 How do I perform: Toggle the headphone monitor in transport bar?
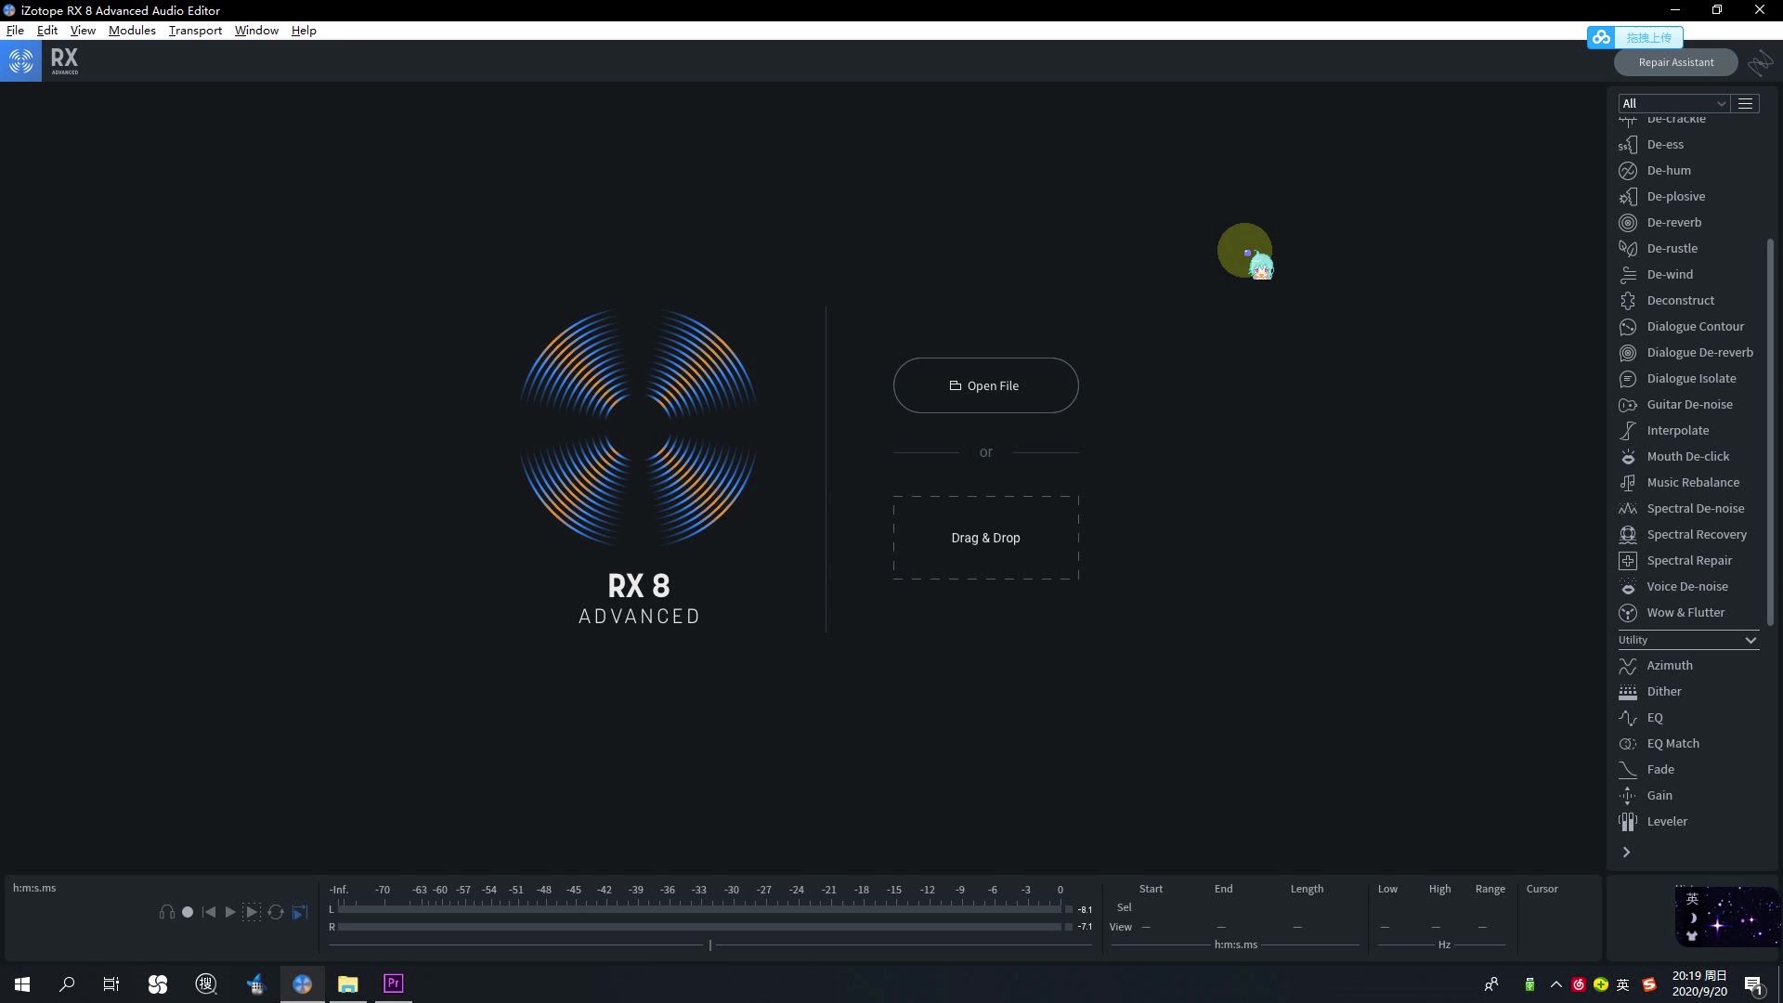point(167,912)
